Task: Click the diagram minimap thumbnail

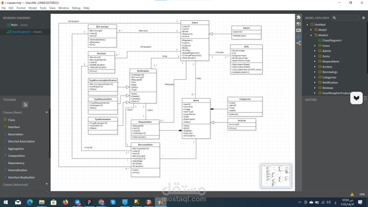Action: 276,176
